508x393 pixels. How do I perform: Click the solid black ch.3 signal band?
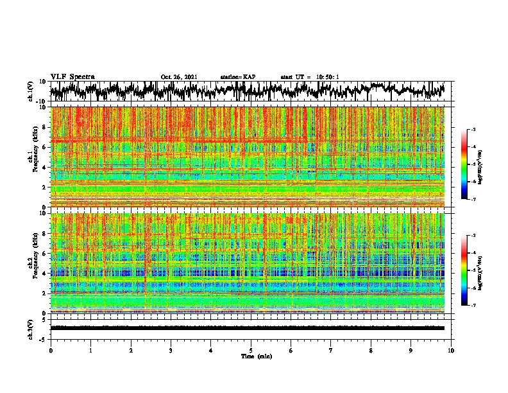pos(247,328)
